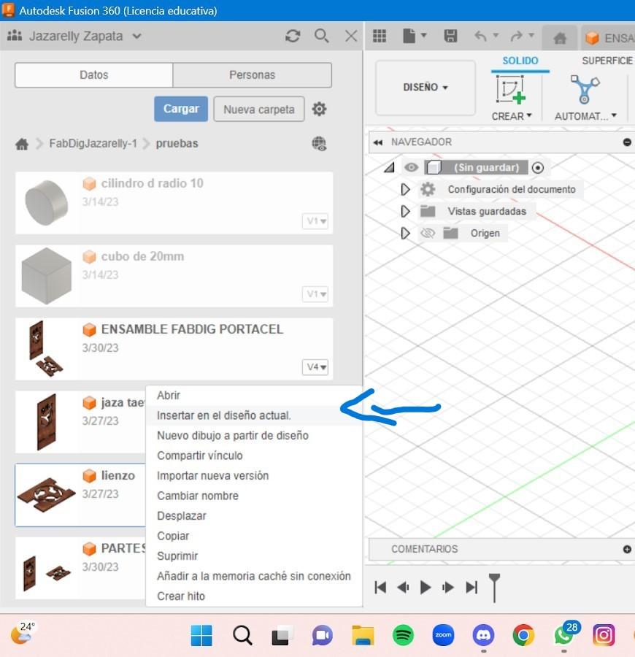Open the AUTOMAT... dropdown menu

coord(585,116)
